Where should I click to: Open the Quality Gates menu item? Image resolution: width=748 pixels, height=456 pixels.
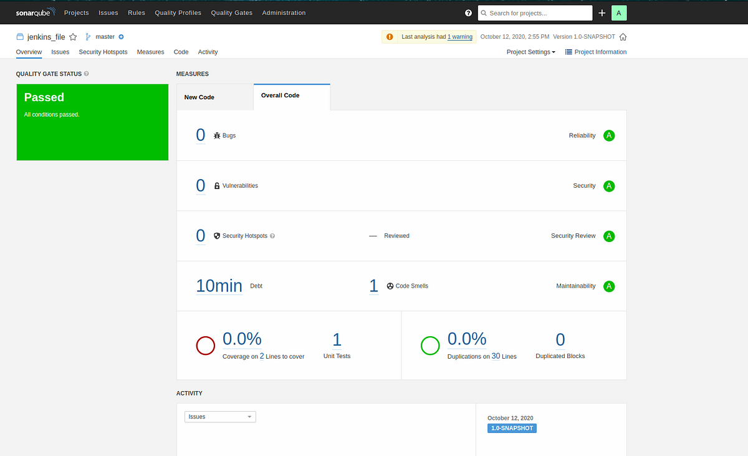pos(231,12)
